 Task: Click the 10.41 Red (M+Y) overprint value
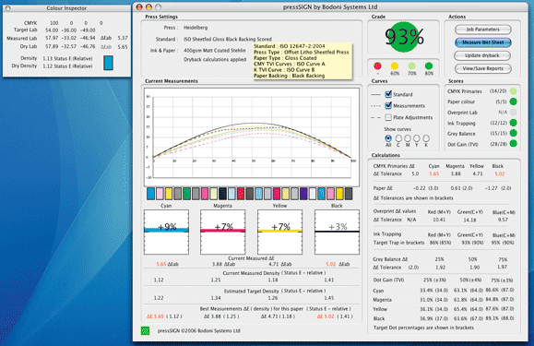(x=439, y=220)
